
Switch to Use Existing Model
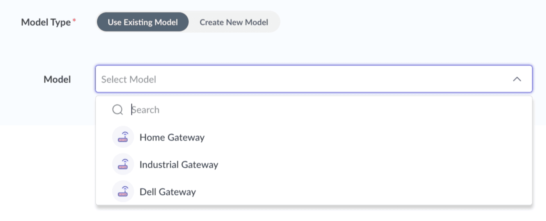pos(142,22)
